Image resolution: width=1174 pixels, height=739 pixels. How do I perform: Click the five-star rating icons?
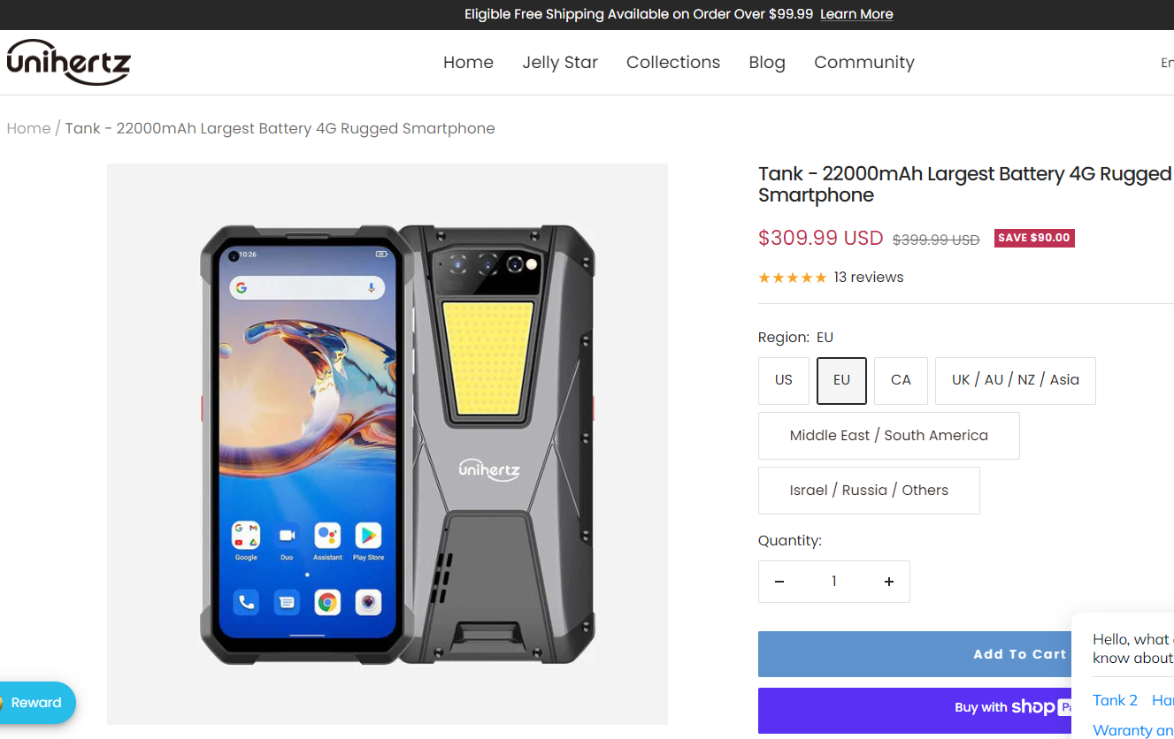[792, 278]
